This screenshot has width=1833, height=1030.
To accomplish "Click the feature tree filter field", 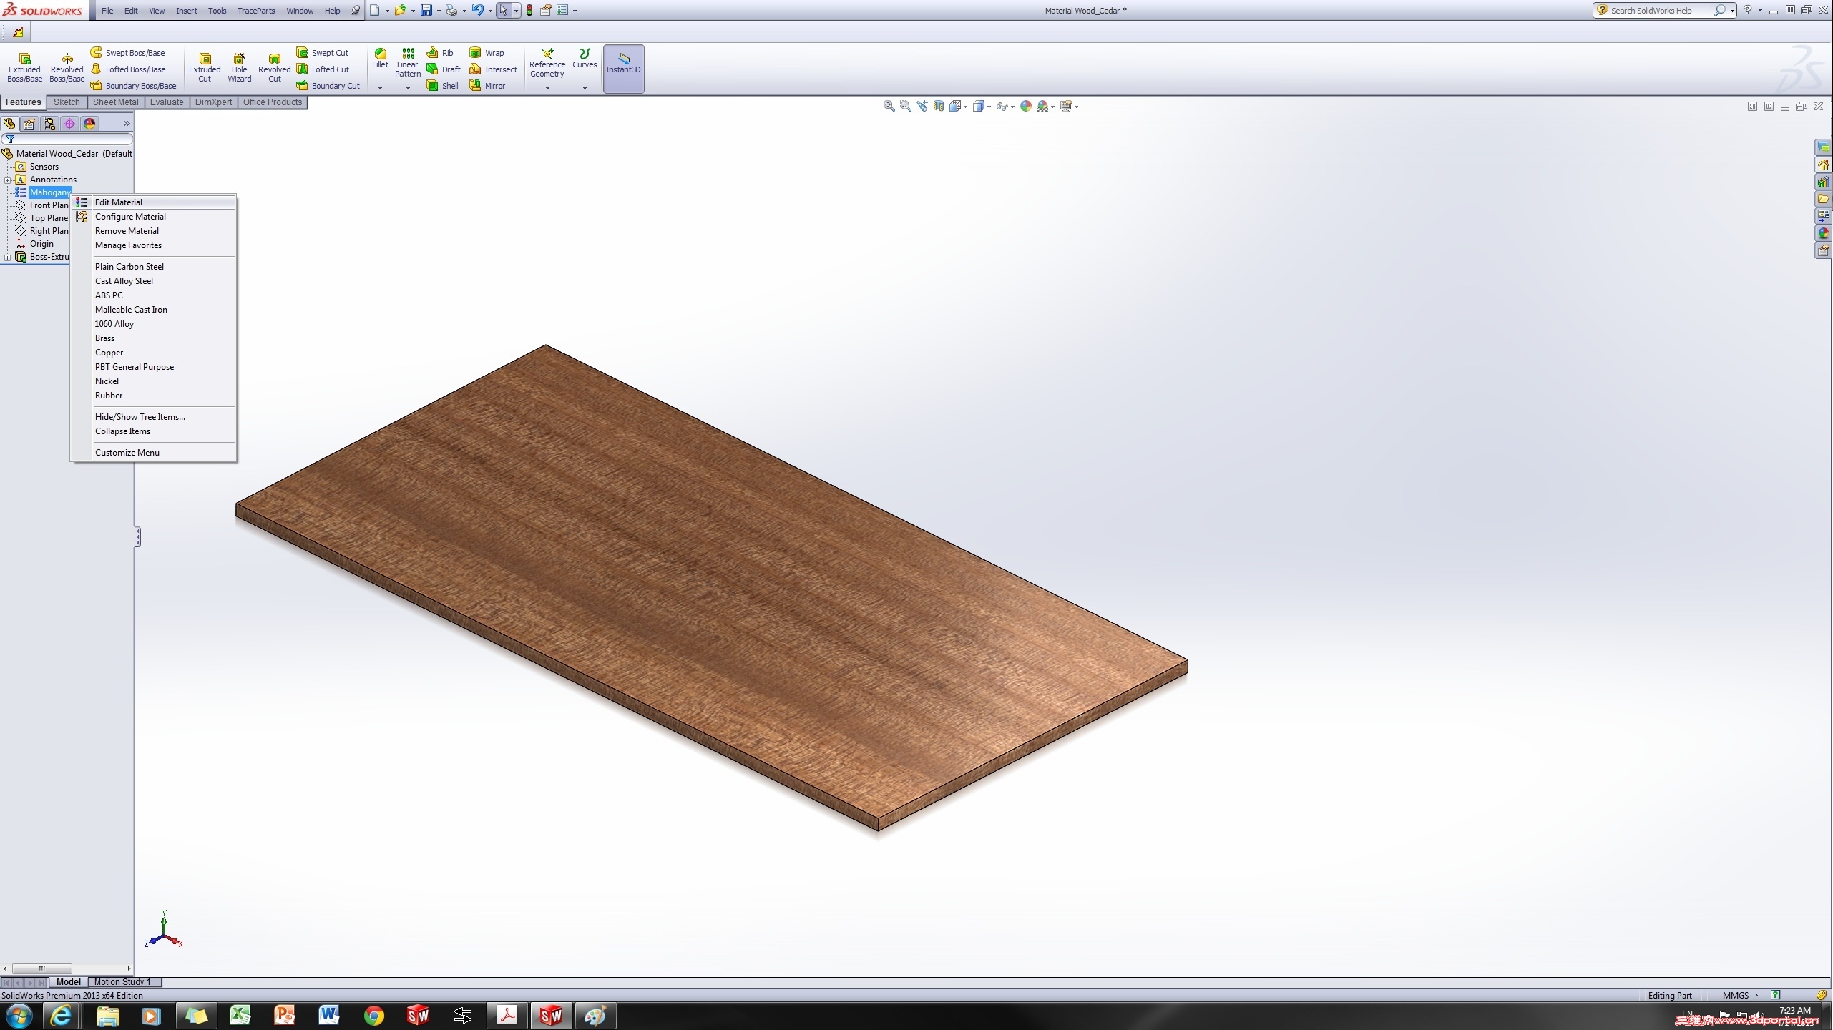I will [68, 139].
